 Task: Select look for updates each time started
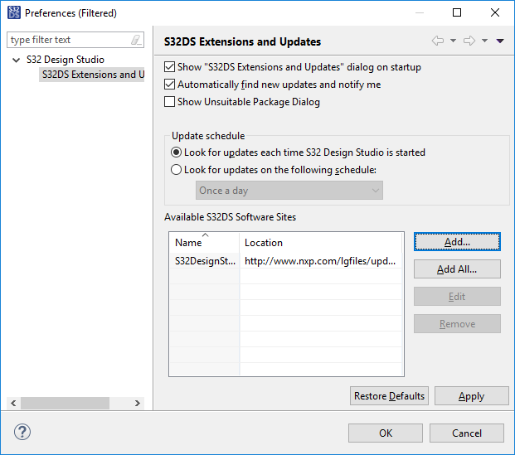click(176, 152)
